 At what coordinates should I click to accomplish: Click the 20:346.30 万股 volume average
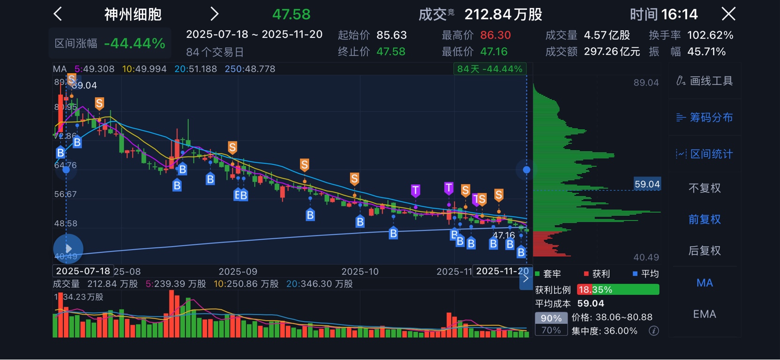[319, 284]
